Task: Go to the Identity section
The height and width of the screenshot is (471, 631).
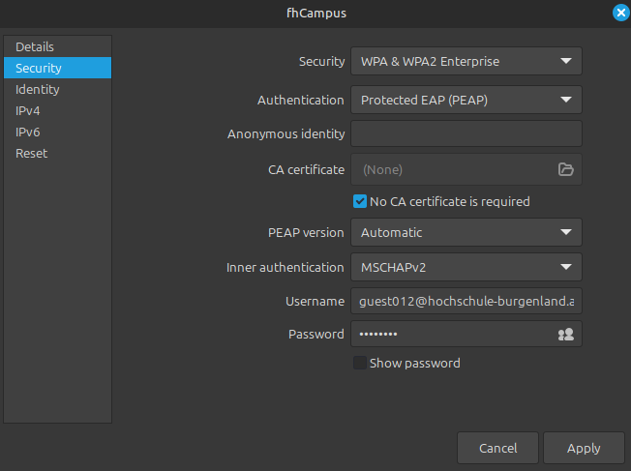Action: [x=57, y=89]
